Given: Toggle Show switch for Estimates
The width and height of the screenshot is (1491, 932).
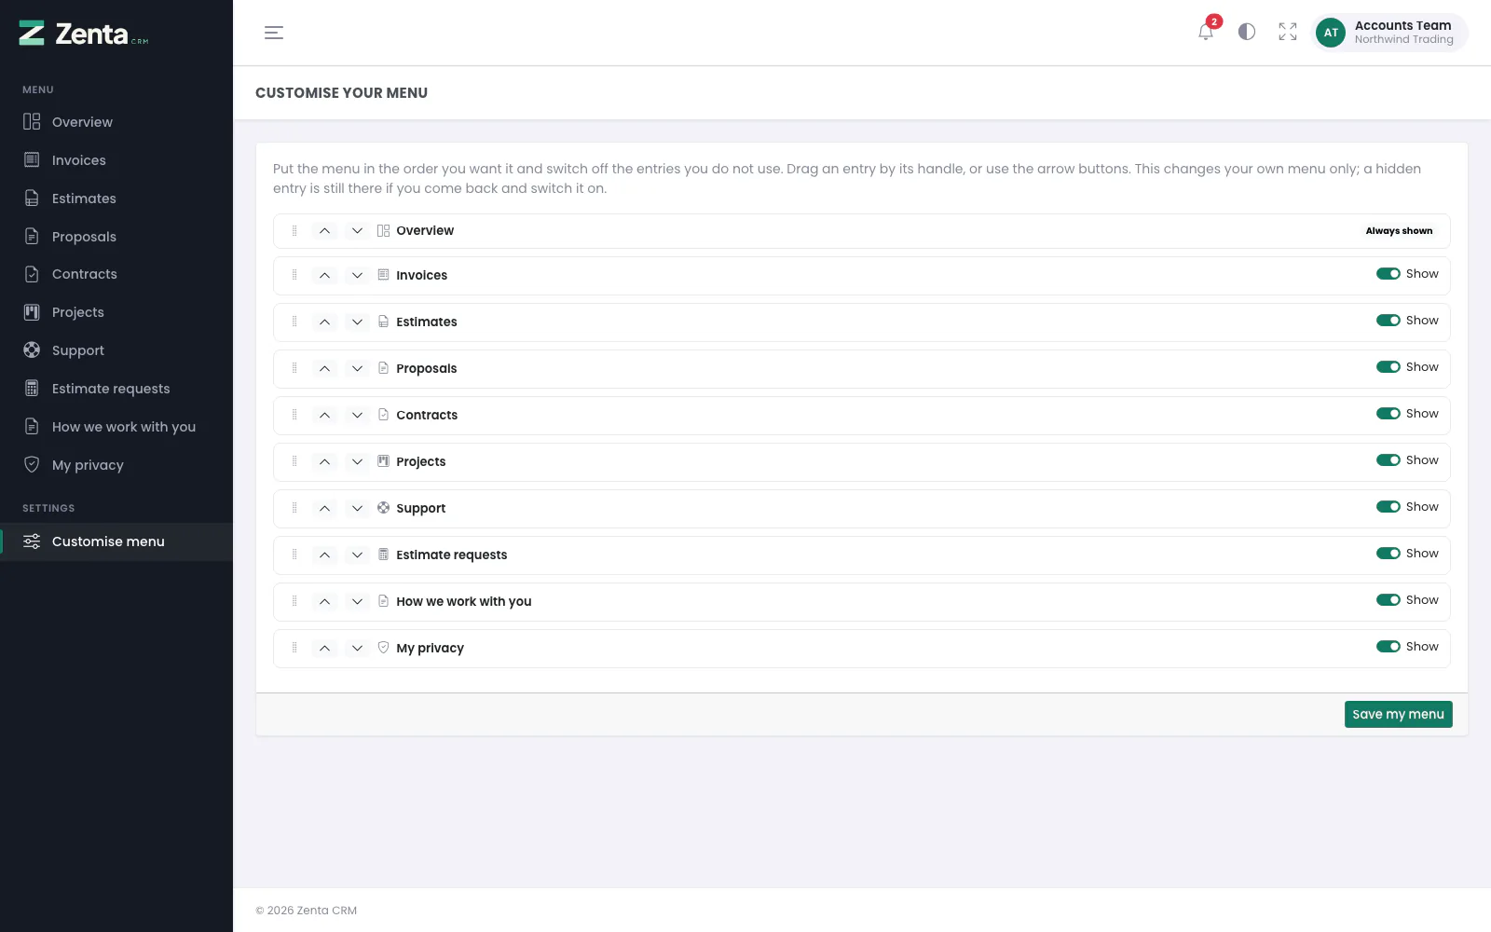Looking at the screenshot, I should click(x=1388, y=321).
